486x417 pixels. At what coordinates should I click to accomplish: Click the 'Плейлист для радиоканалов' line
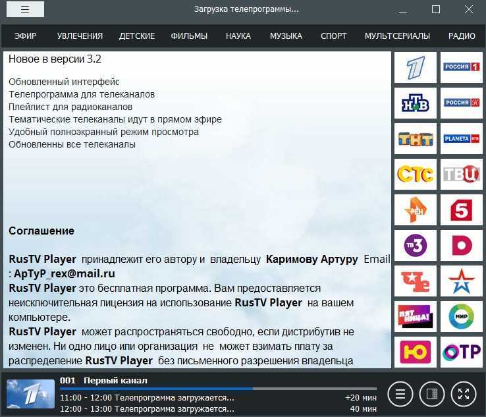coord(70,107)
